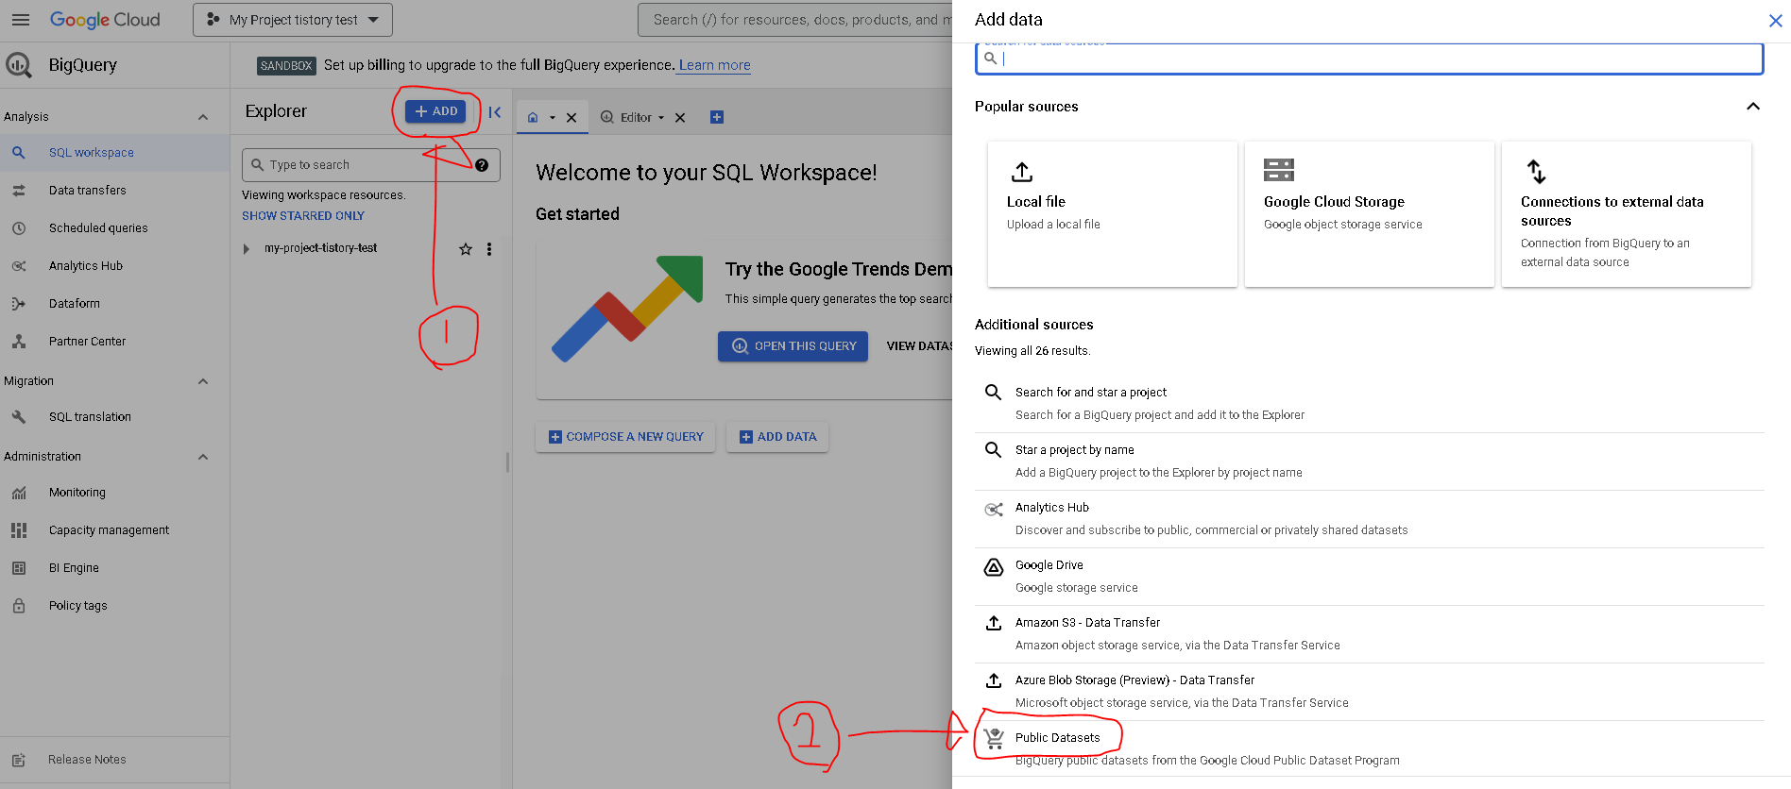The height and width of the screenshot is (789, 1791).
Task: Click the ADD button in Explorer
Action: [435, 111]
